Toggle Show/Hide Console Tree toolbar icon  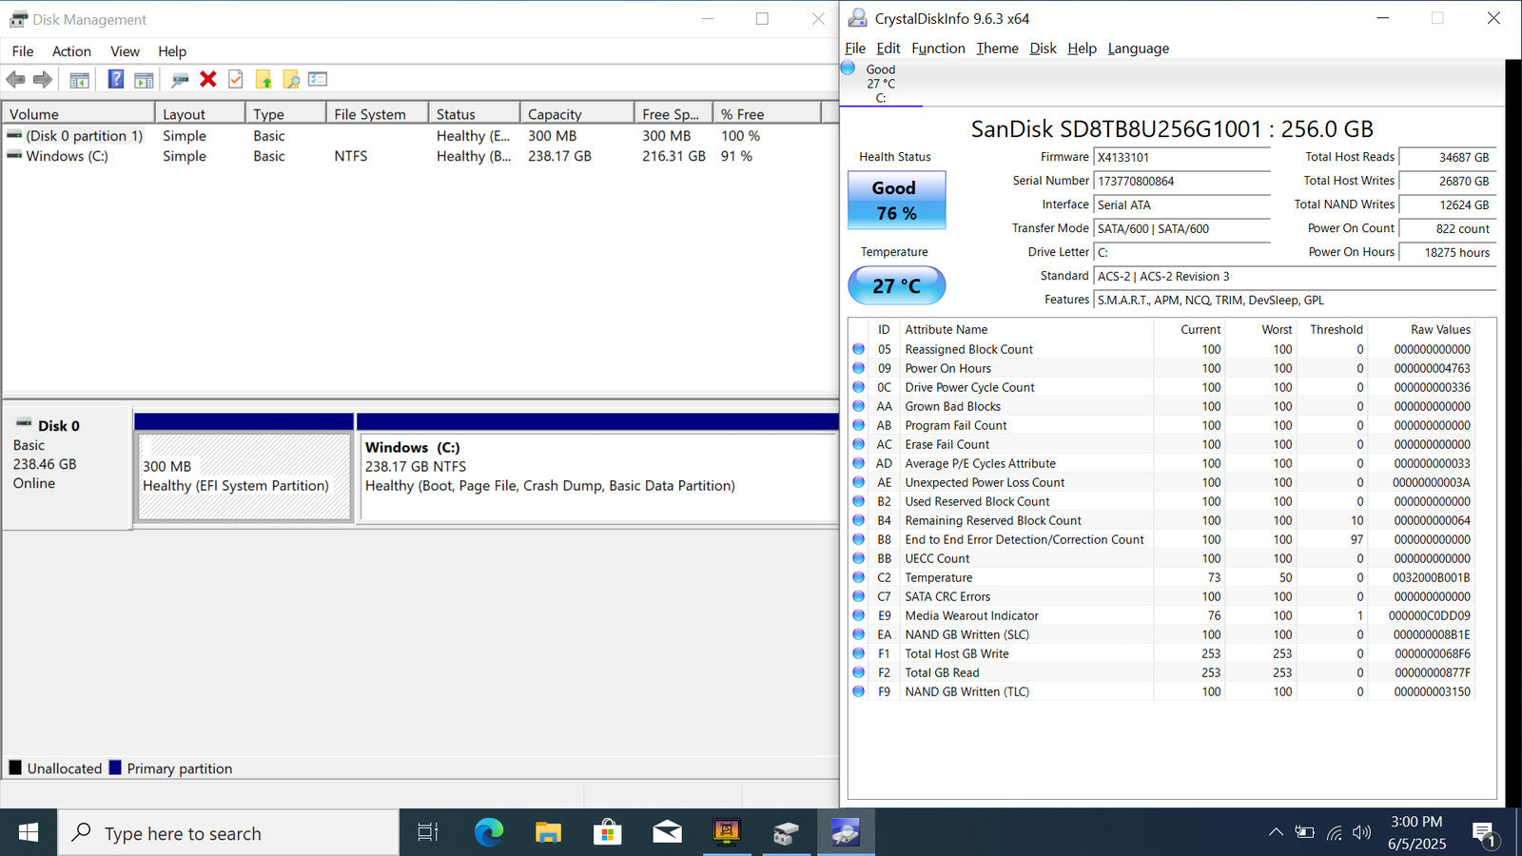coord(80,80)
